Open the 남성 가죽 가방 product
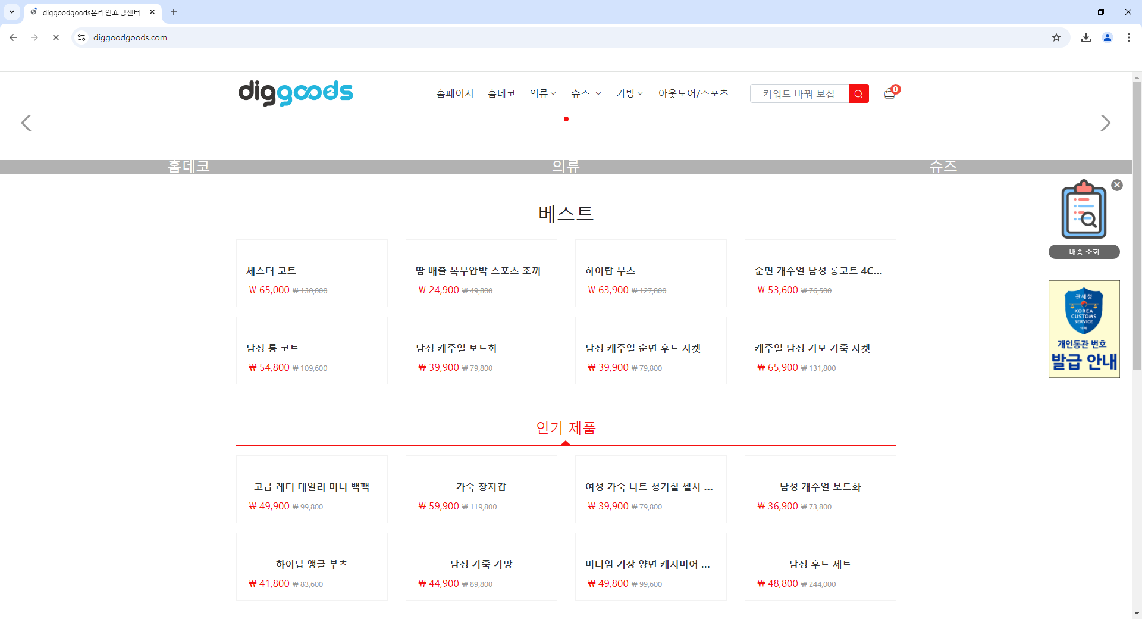 (481, 564)
